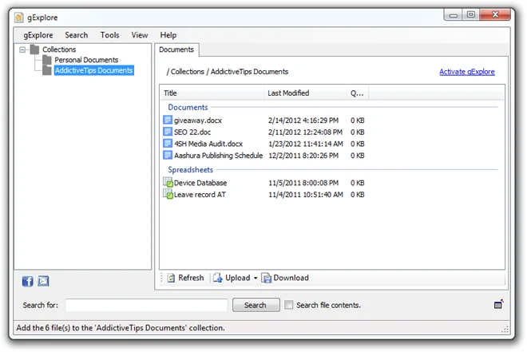Viewport: 527px width, 352px height.
Task: Click the SEO 22.doc document icon
Action: click(x=168, y=132)
